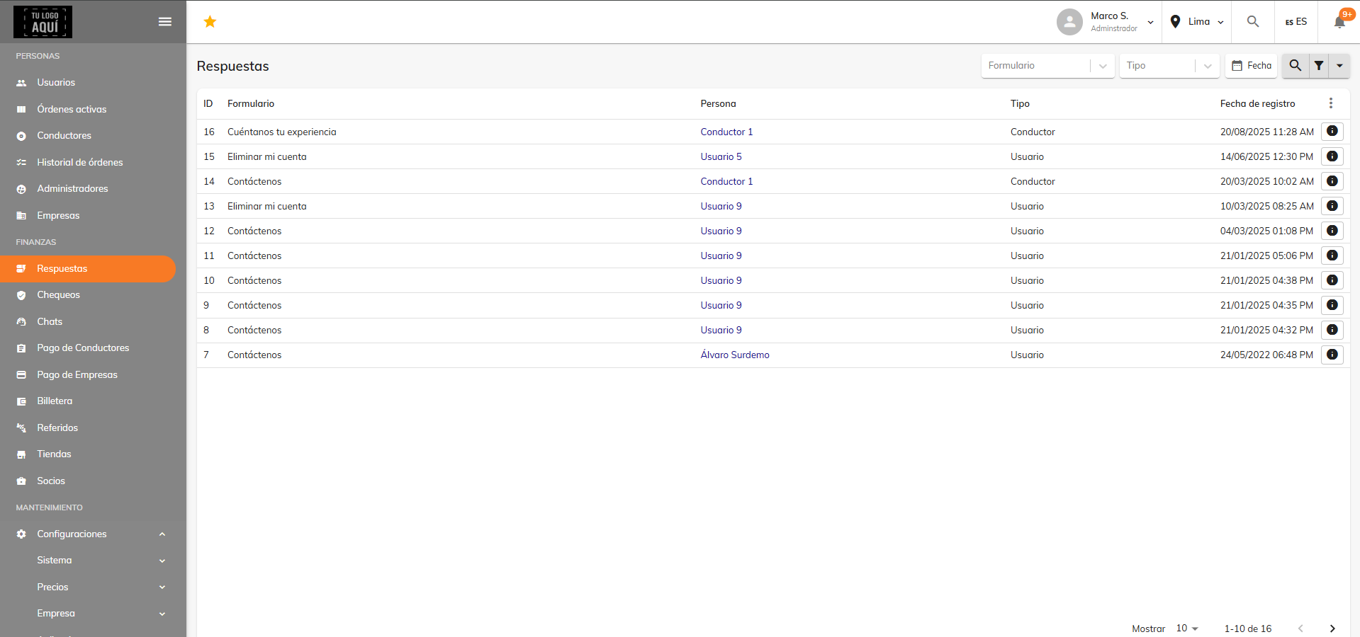The image size is (1360, 637).
Task: Open the Fecha date picker
Action: pos(1252,66)
